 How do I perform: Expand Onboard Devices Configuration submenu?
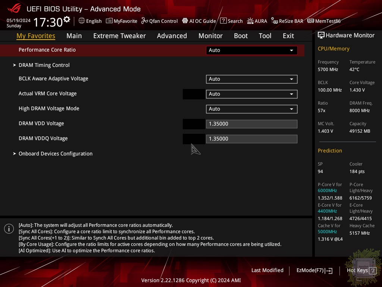tap(55, 154)
